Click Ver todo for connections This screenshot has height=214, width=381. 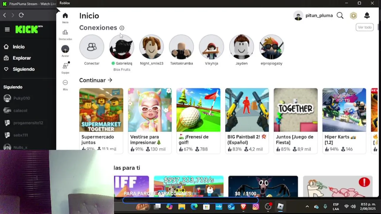click(x=365, y=27)
